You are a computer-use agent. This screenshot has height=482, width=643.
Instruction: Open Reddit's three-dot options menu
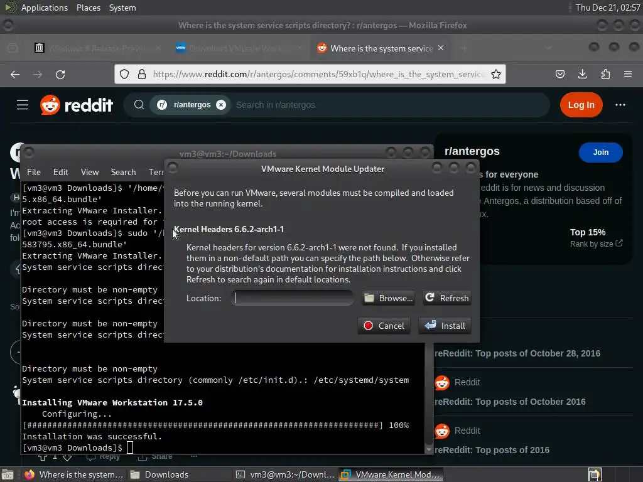(620, 105)
